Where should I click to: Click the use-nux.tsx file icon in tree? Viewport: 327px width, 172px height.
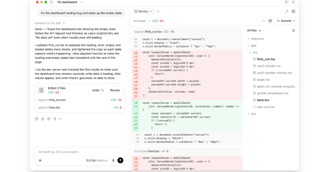pyautogui.click(x=254, y=107)
